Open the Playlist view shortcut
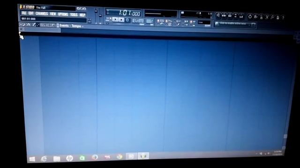The width and height of the screenshot is (300, 168). tap(218, 16)
